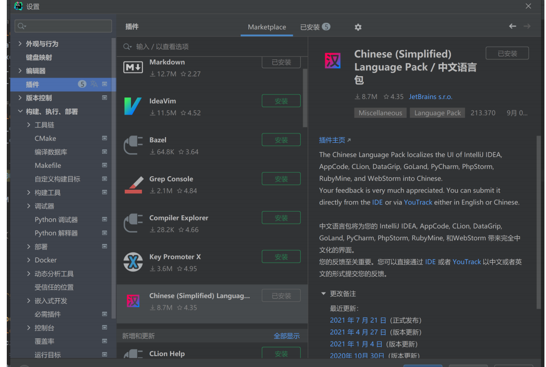Open the JetBrains s.r.o. vendor link
The height and width of the screenshot is (367, 546).
[x=431, y=97]
